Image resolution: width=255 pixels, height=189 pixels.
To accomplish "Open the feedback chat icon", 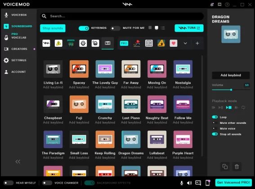I will click(x=198, y=183).
